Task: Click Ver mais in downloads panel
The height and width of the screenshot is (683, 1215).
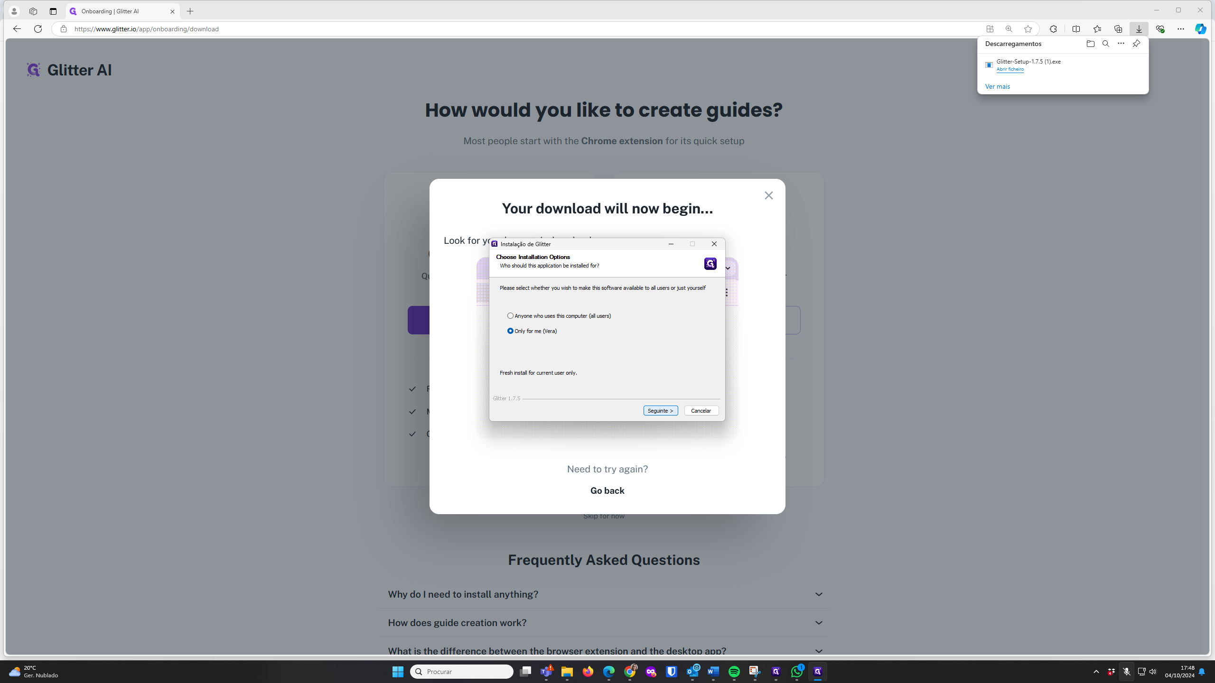Action: pyautogui.click(x=997, y=86)
